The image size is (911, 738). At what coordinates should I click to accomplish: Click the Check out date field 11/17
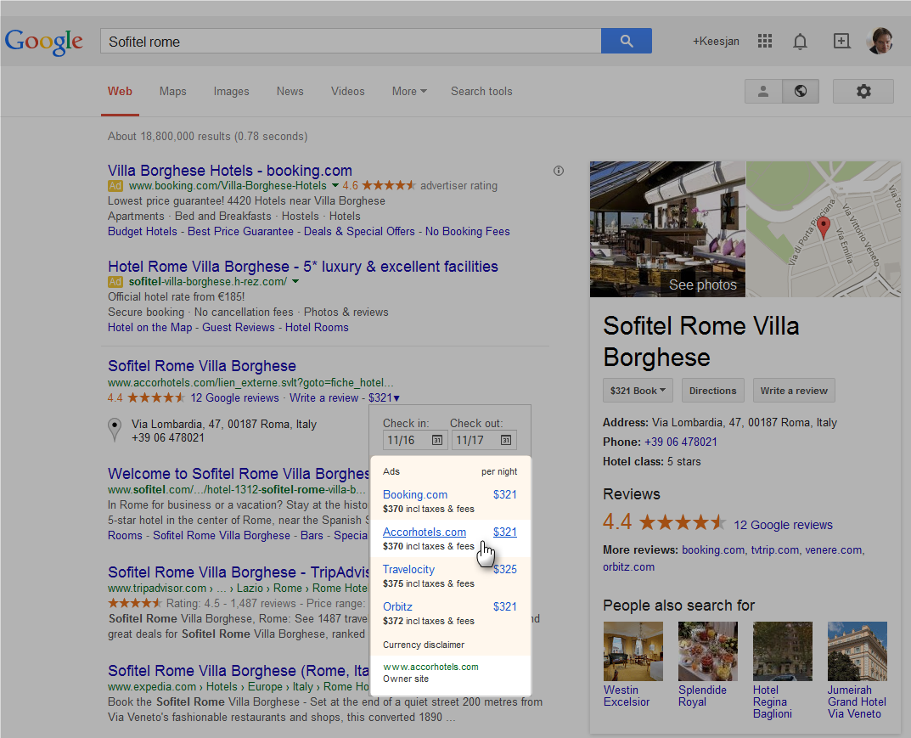point(483,441)
